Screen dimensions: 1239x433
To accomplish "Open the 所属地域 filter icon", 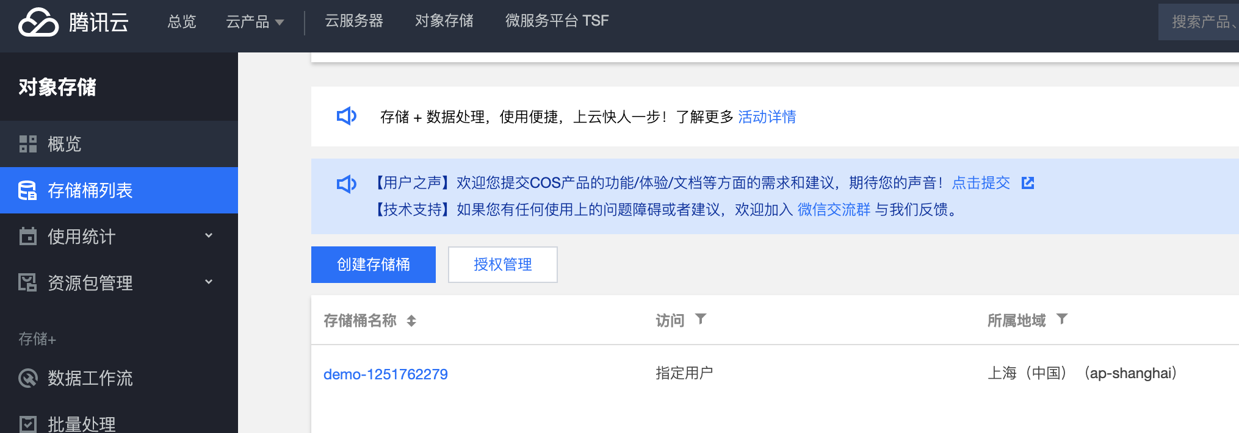I will coord(1062,319).
